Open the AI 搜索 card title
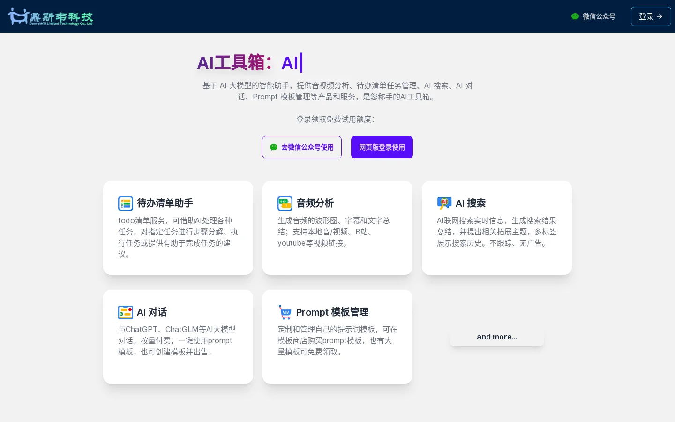 [x=471, y=203]
